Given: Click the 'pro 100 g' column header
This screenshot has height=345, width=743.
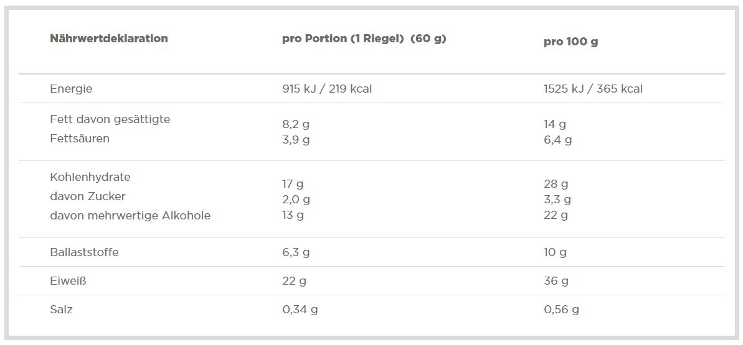Looking at the screenshot, I should pos(570,42).
